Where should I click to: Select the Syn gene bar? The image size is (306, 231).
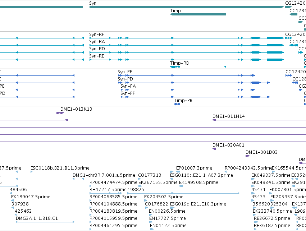(187, 7)
